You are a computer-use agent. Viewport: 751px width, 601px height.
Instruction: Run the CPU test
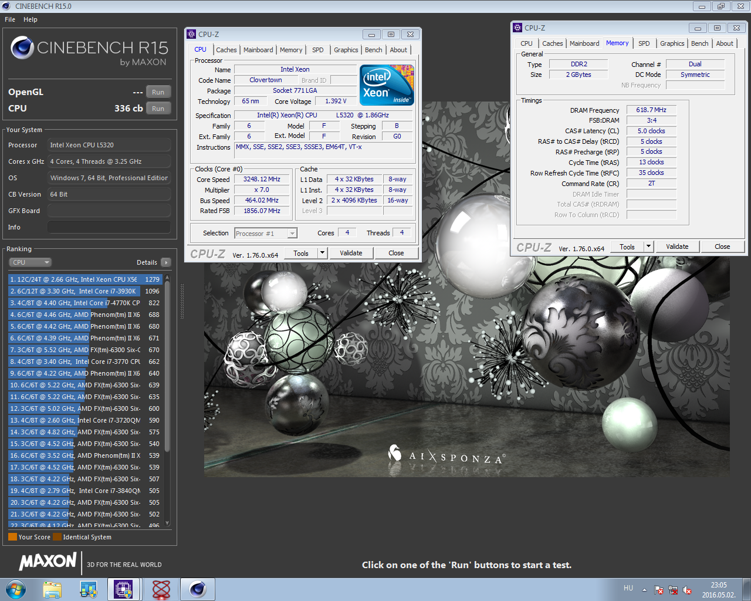[x=158, y=109]
